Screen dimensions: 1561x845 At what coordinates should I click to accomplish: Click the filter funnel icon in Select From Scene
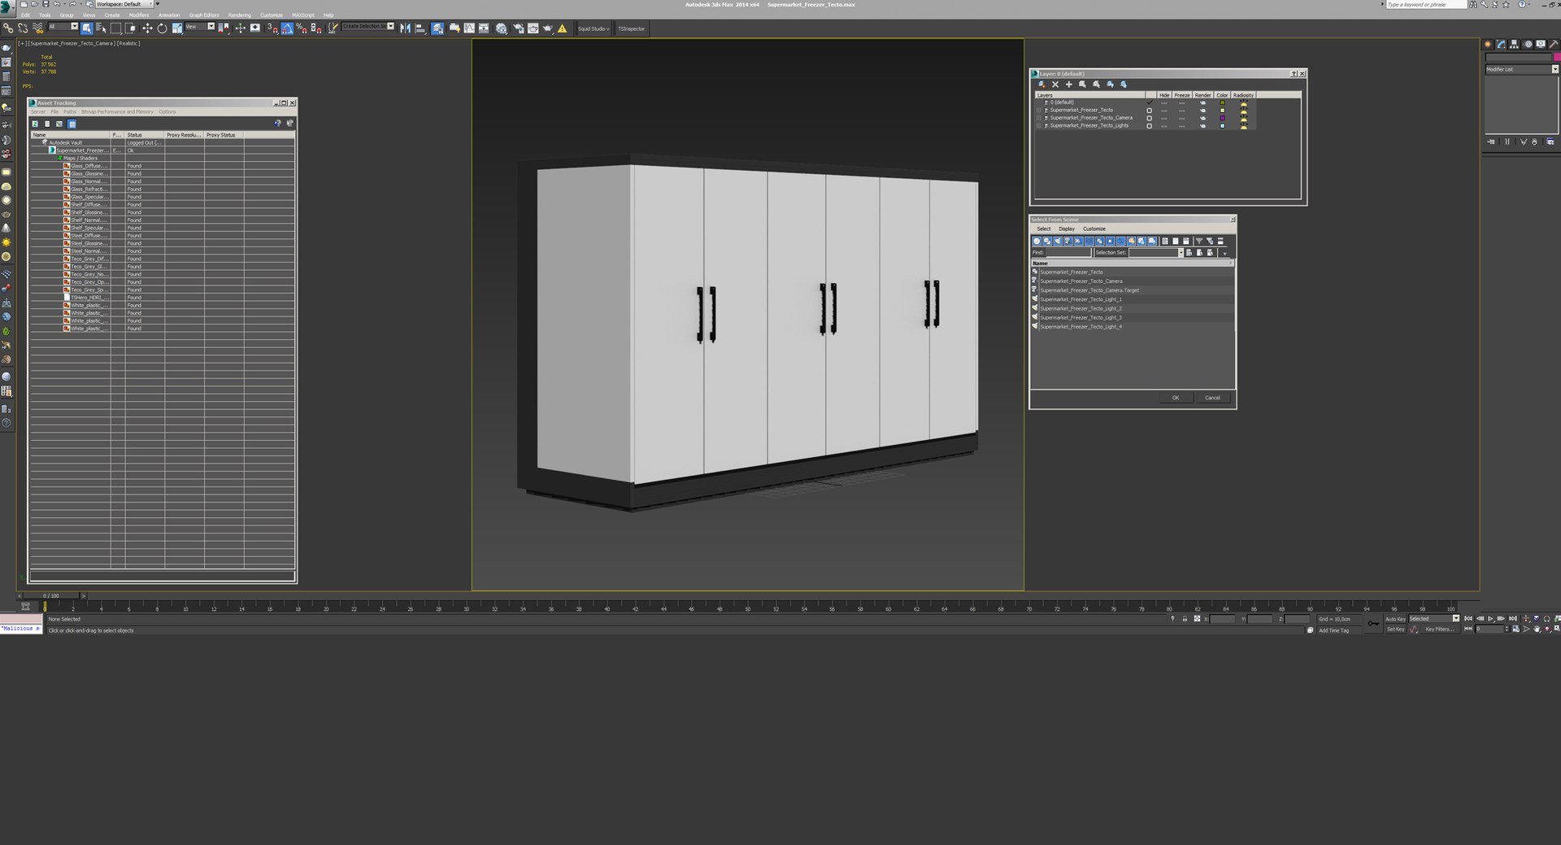[x=1198, y=241]
